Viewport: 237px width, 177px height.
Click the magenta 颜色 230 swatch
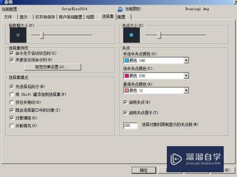tap(127, 75)
